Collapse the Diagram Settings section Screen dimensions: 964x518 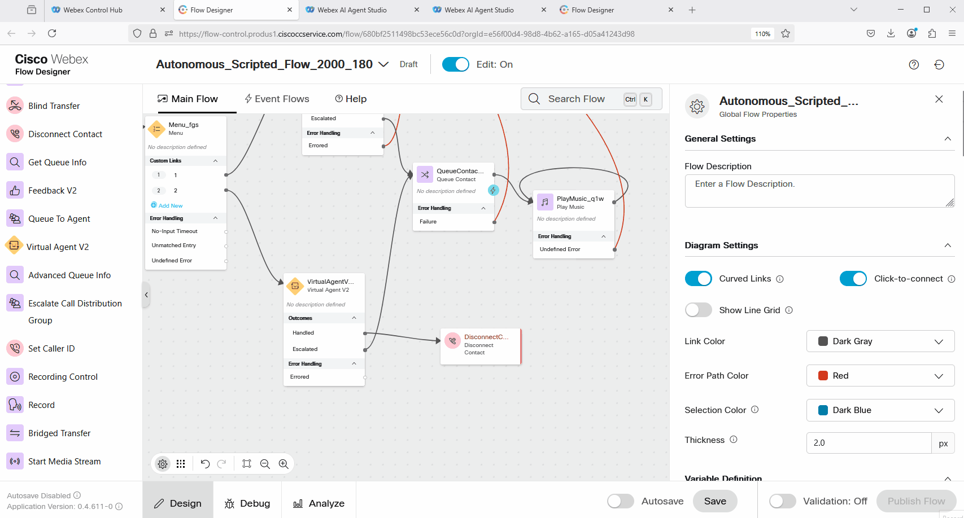click(948, 245)
